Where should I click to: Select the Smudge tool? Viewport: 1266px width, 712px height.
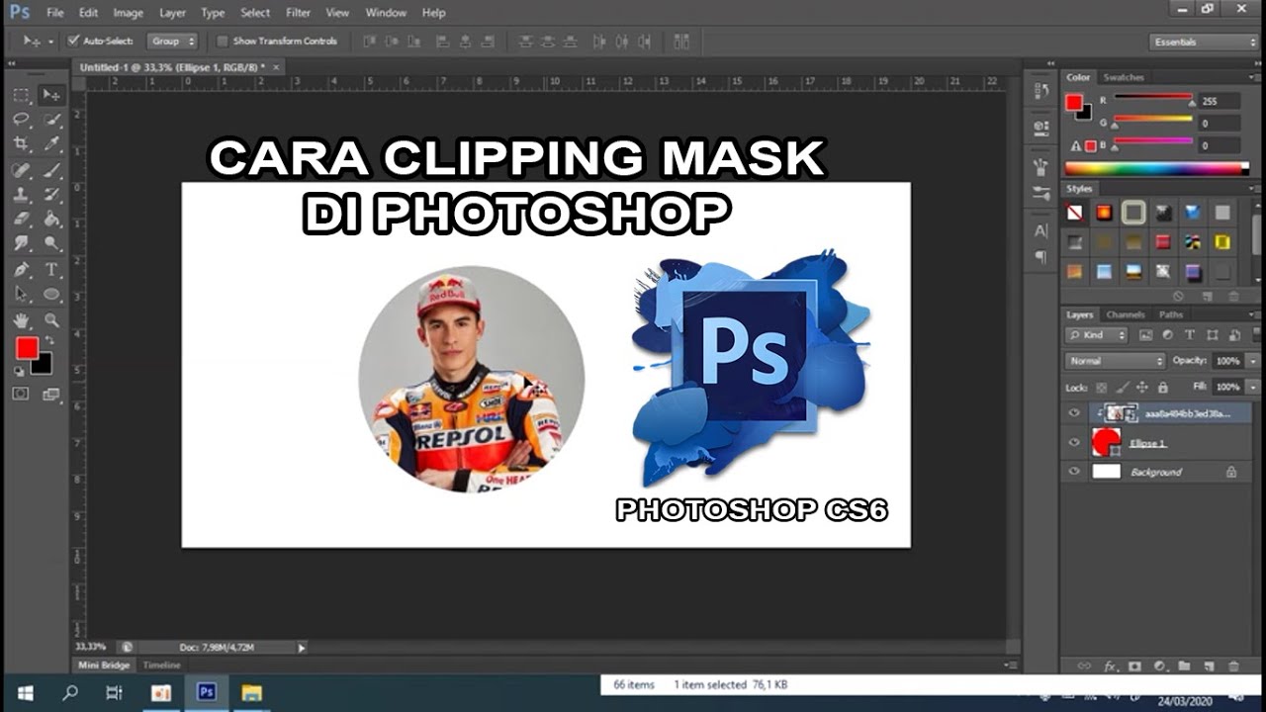coord(21,243)
